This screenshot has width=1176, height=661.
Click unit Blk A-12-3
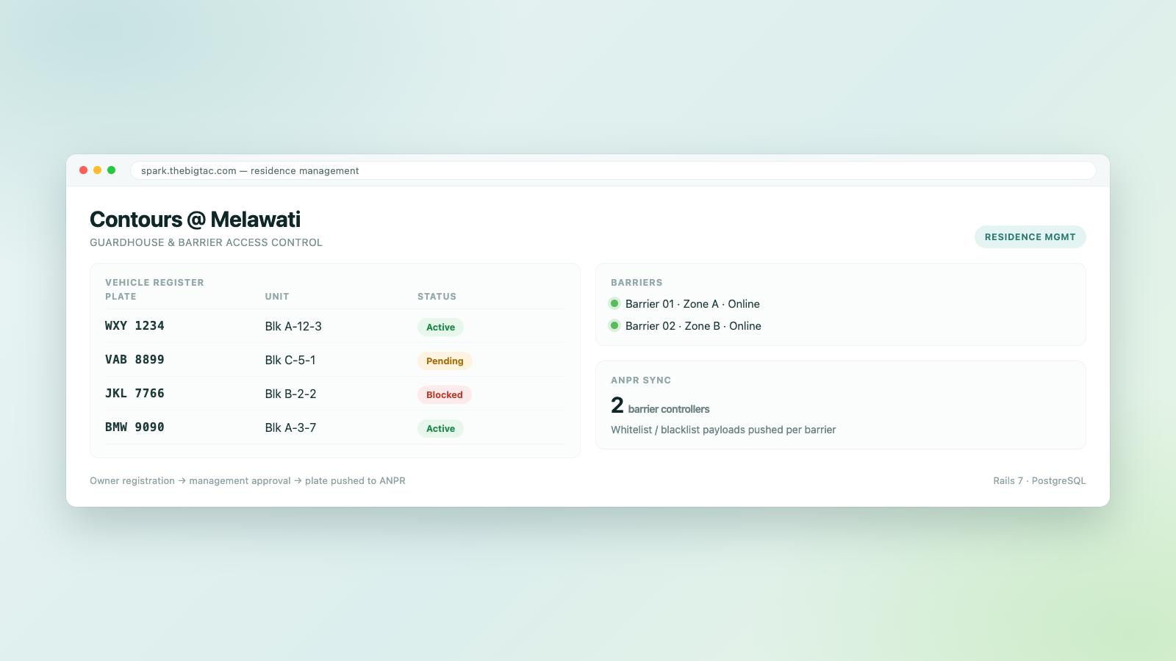click(293, 326)
